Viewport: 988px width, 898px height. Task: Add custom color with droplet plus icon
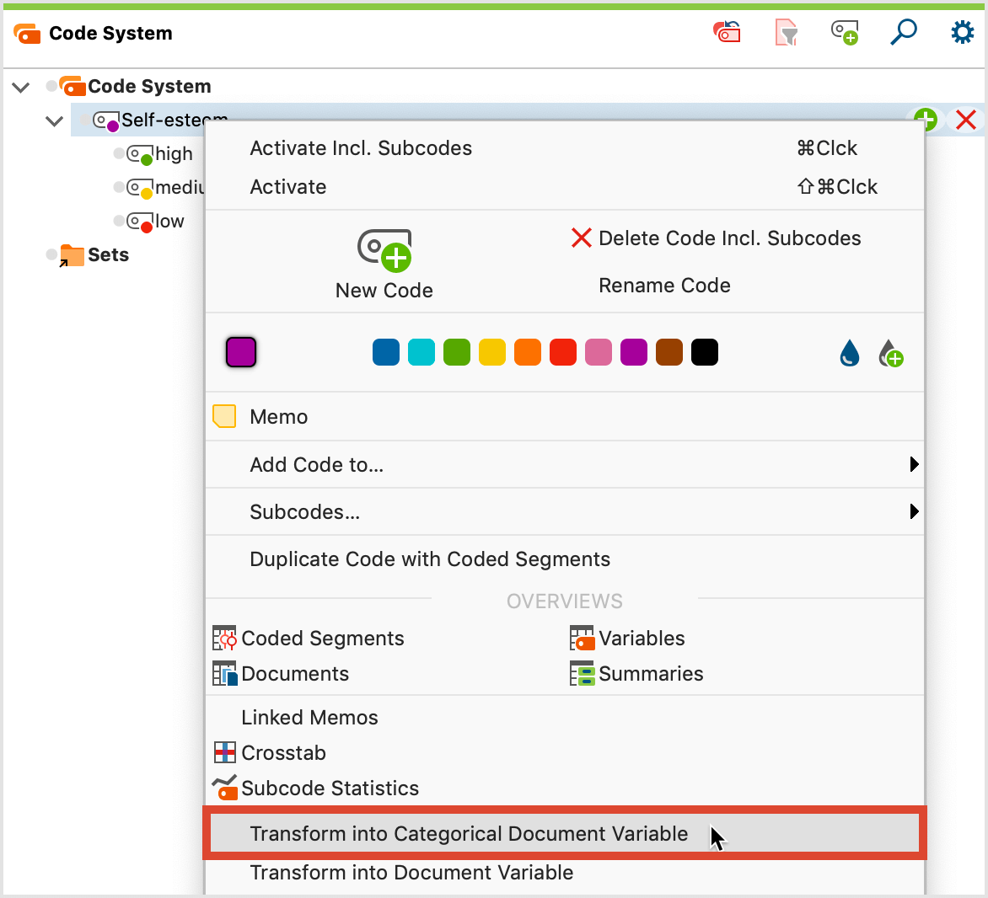click(890, 353)
